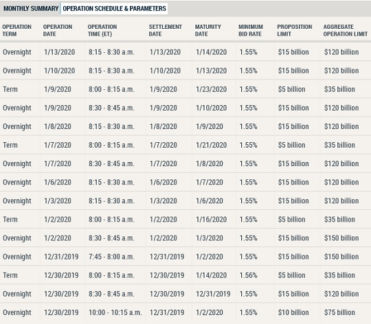
Task: Select operation date 1/3/2020
Action: 58,201
